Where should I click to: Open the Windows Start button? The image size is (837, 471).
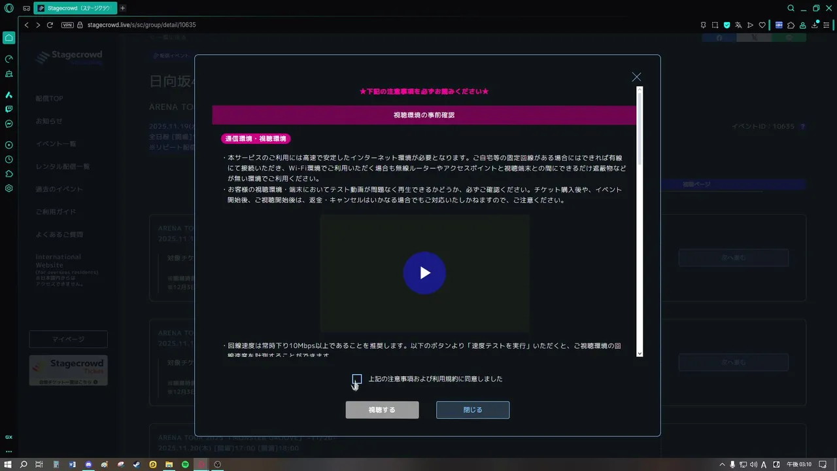[x=8, y=464]
